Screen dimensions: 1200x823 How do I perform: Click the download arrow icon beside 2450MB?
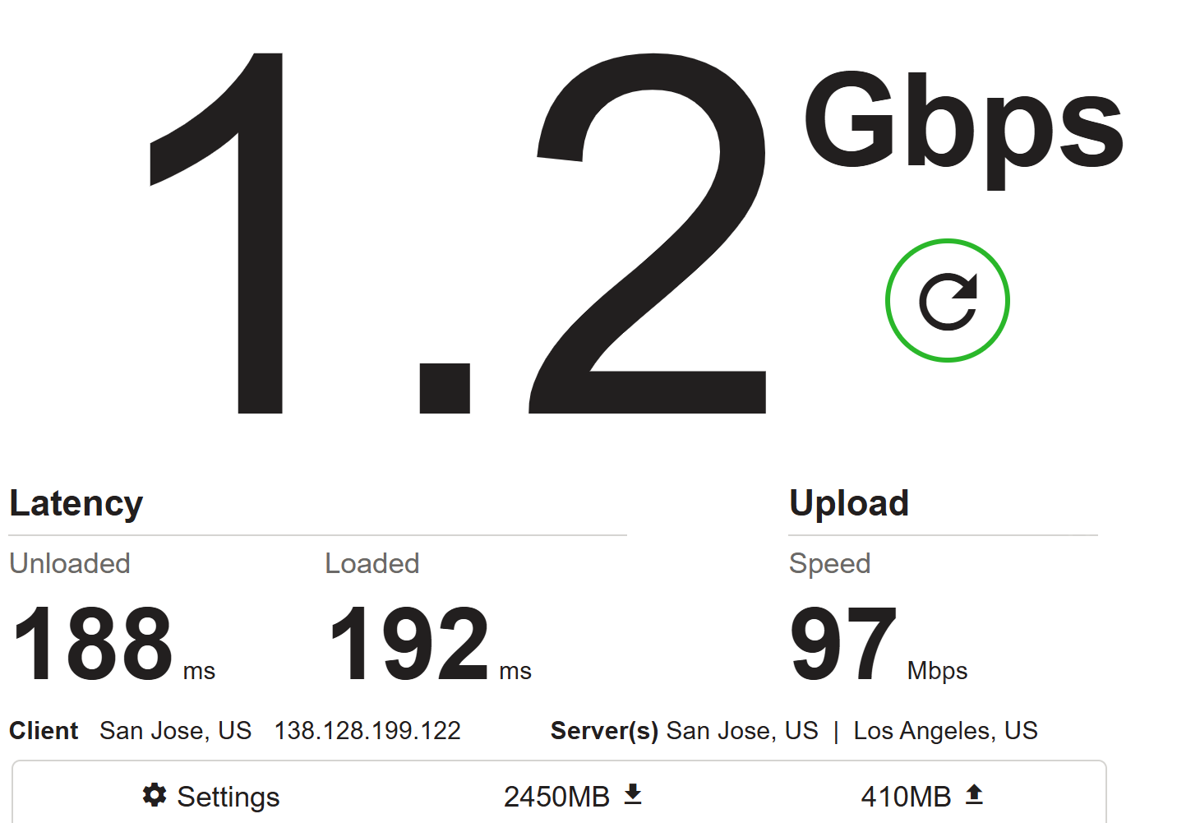point(633,794)
